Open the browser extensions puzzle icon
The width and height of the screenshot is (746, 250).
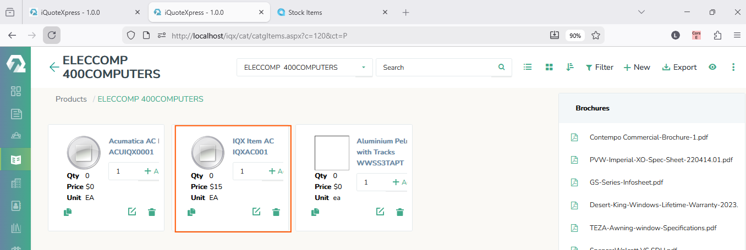(717, 35)
